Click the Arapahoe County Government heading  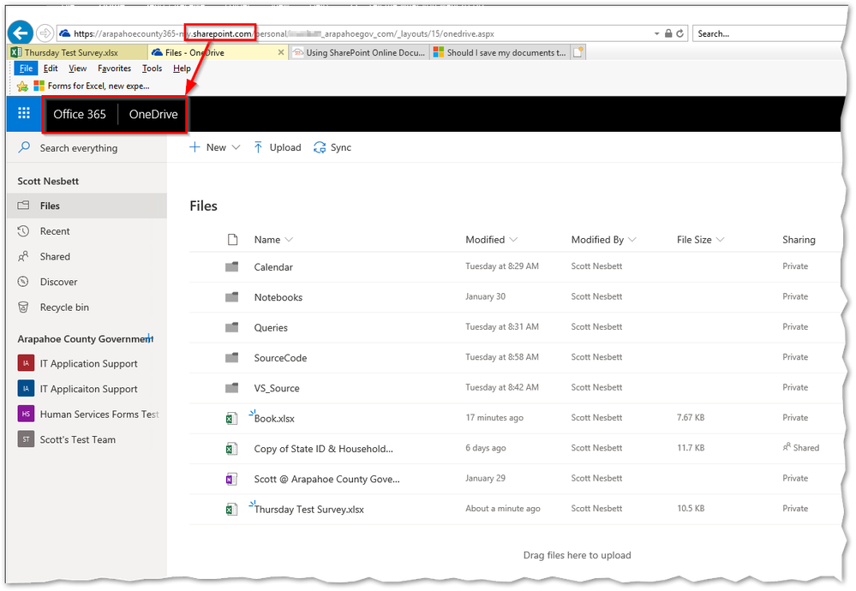[x=84, y=339]
